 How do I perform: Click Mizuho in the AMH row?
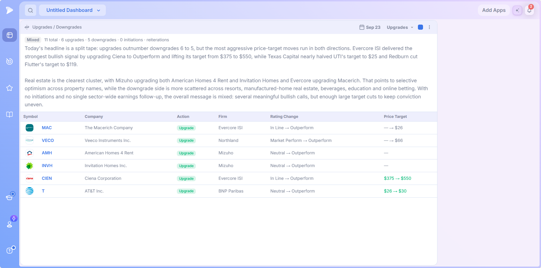226,153
